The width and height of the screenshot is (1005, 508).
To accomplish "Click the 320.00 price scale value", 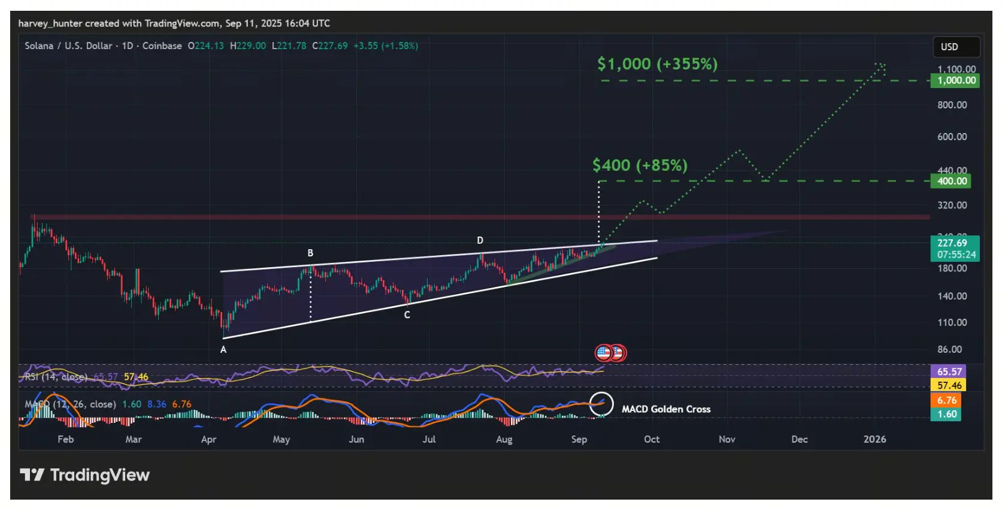I will pos(952,205).
